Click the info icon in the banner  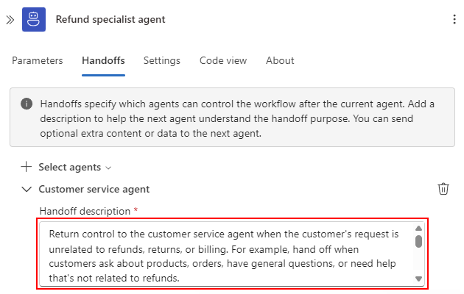click(x=27, y=104)
